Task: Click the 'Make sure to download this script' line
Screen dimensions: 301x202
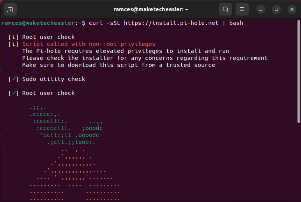Action: coord(119,65)
